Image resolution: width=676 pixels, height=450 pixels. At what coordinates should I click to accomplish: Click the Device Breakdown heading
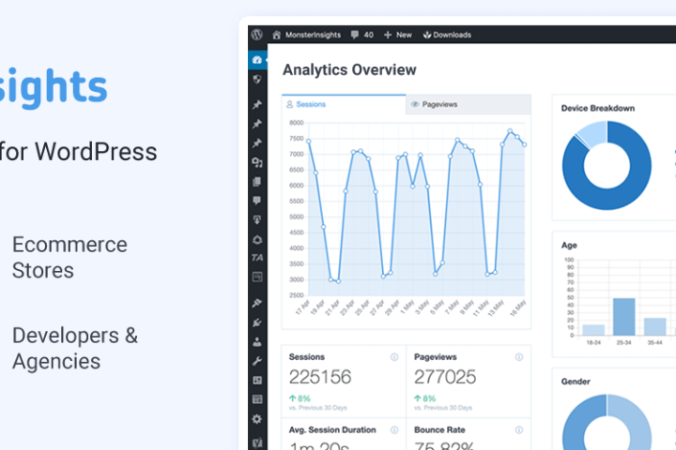[x=597, y=108]
